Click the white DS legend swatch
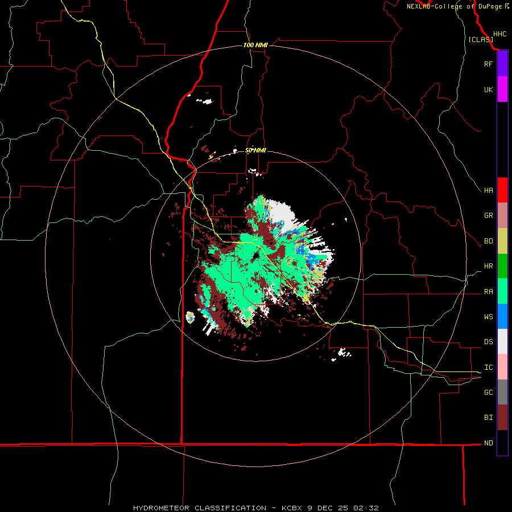This screenshot has width=512, height=512. pos(502,341)
